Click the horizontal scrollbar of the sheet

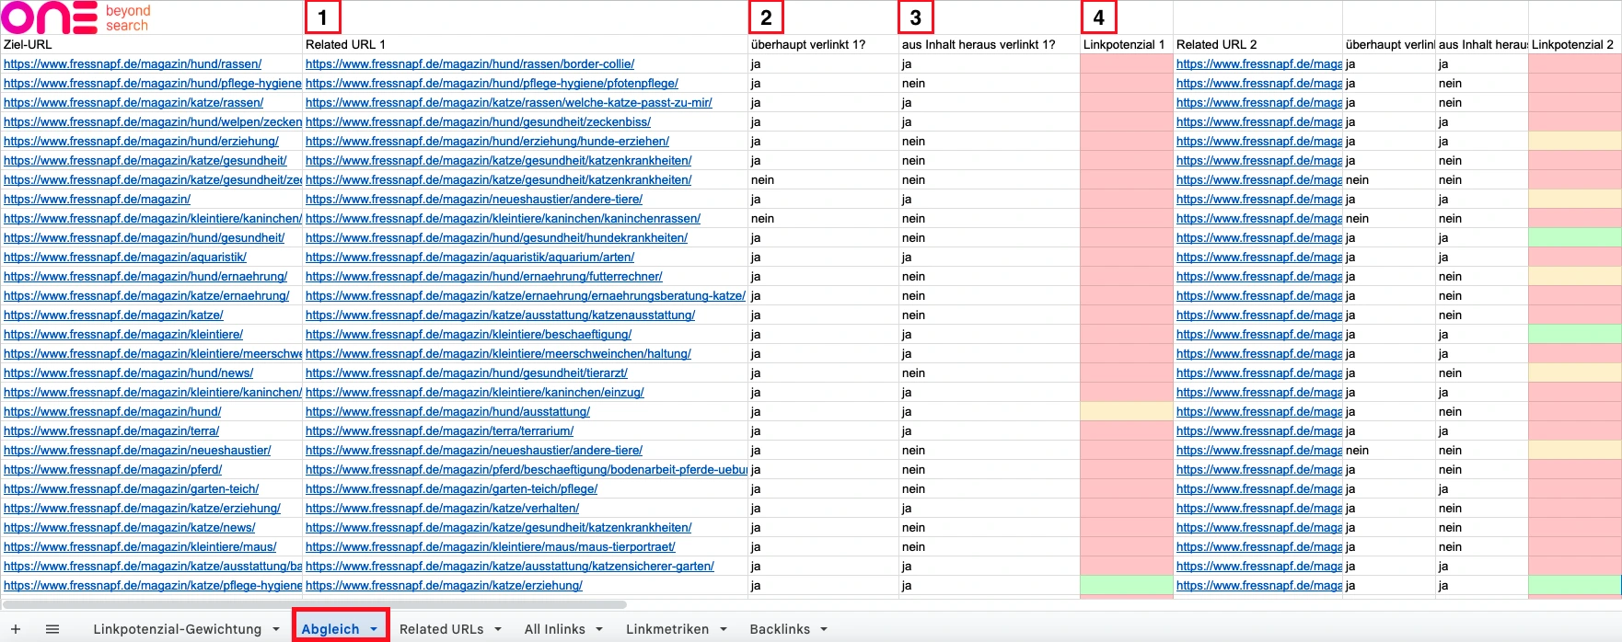315,604
